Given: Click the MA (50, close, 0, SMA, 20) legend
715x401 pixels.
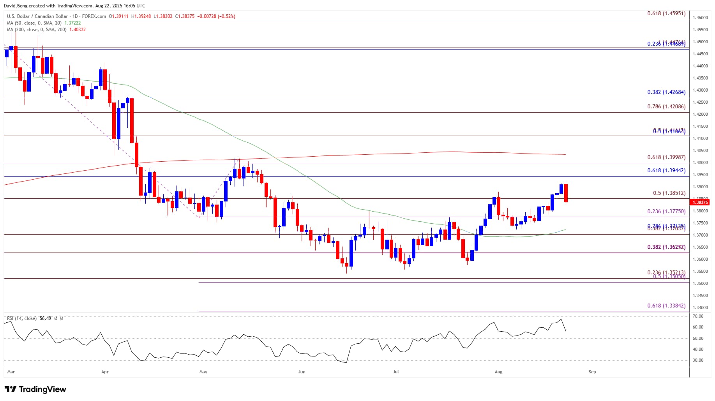Looking at the screenshot, I should (x=34, y=23).
